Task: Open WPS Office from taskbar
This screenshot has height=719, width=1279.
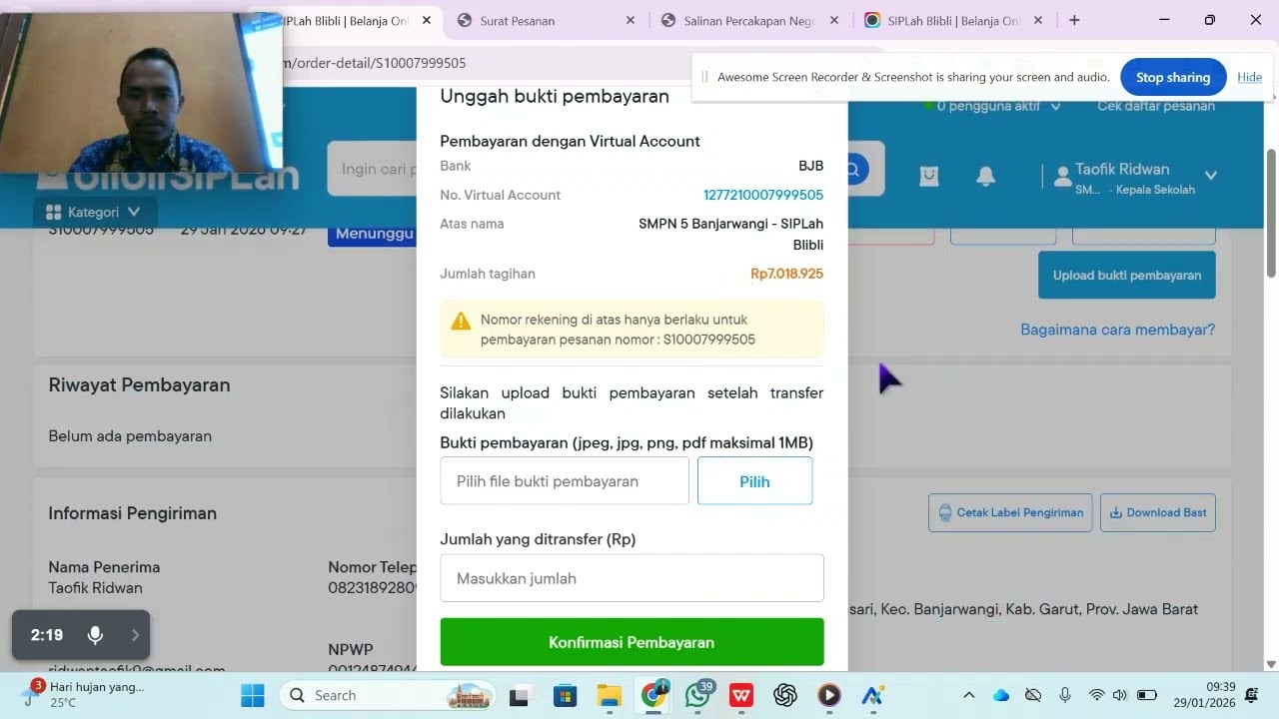Action: pyautogui.click(x=741, y=695)
